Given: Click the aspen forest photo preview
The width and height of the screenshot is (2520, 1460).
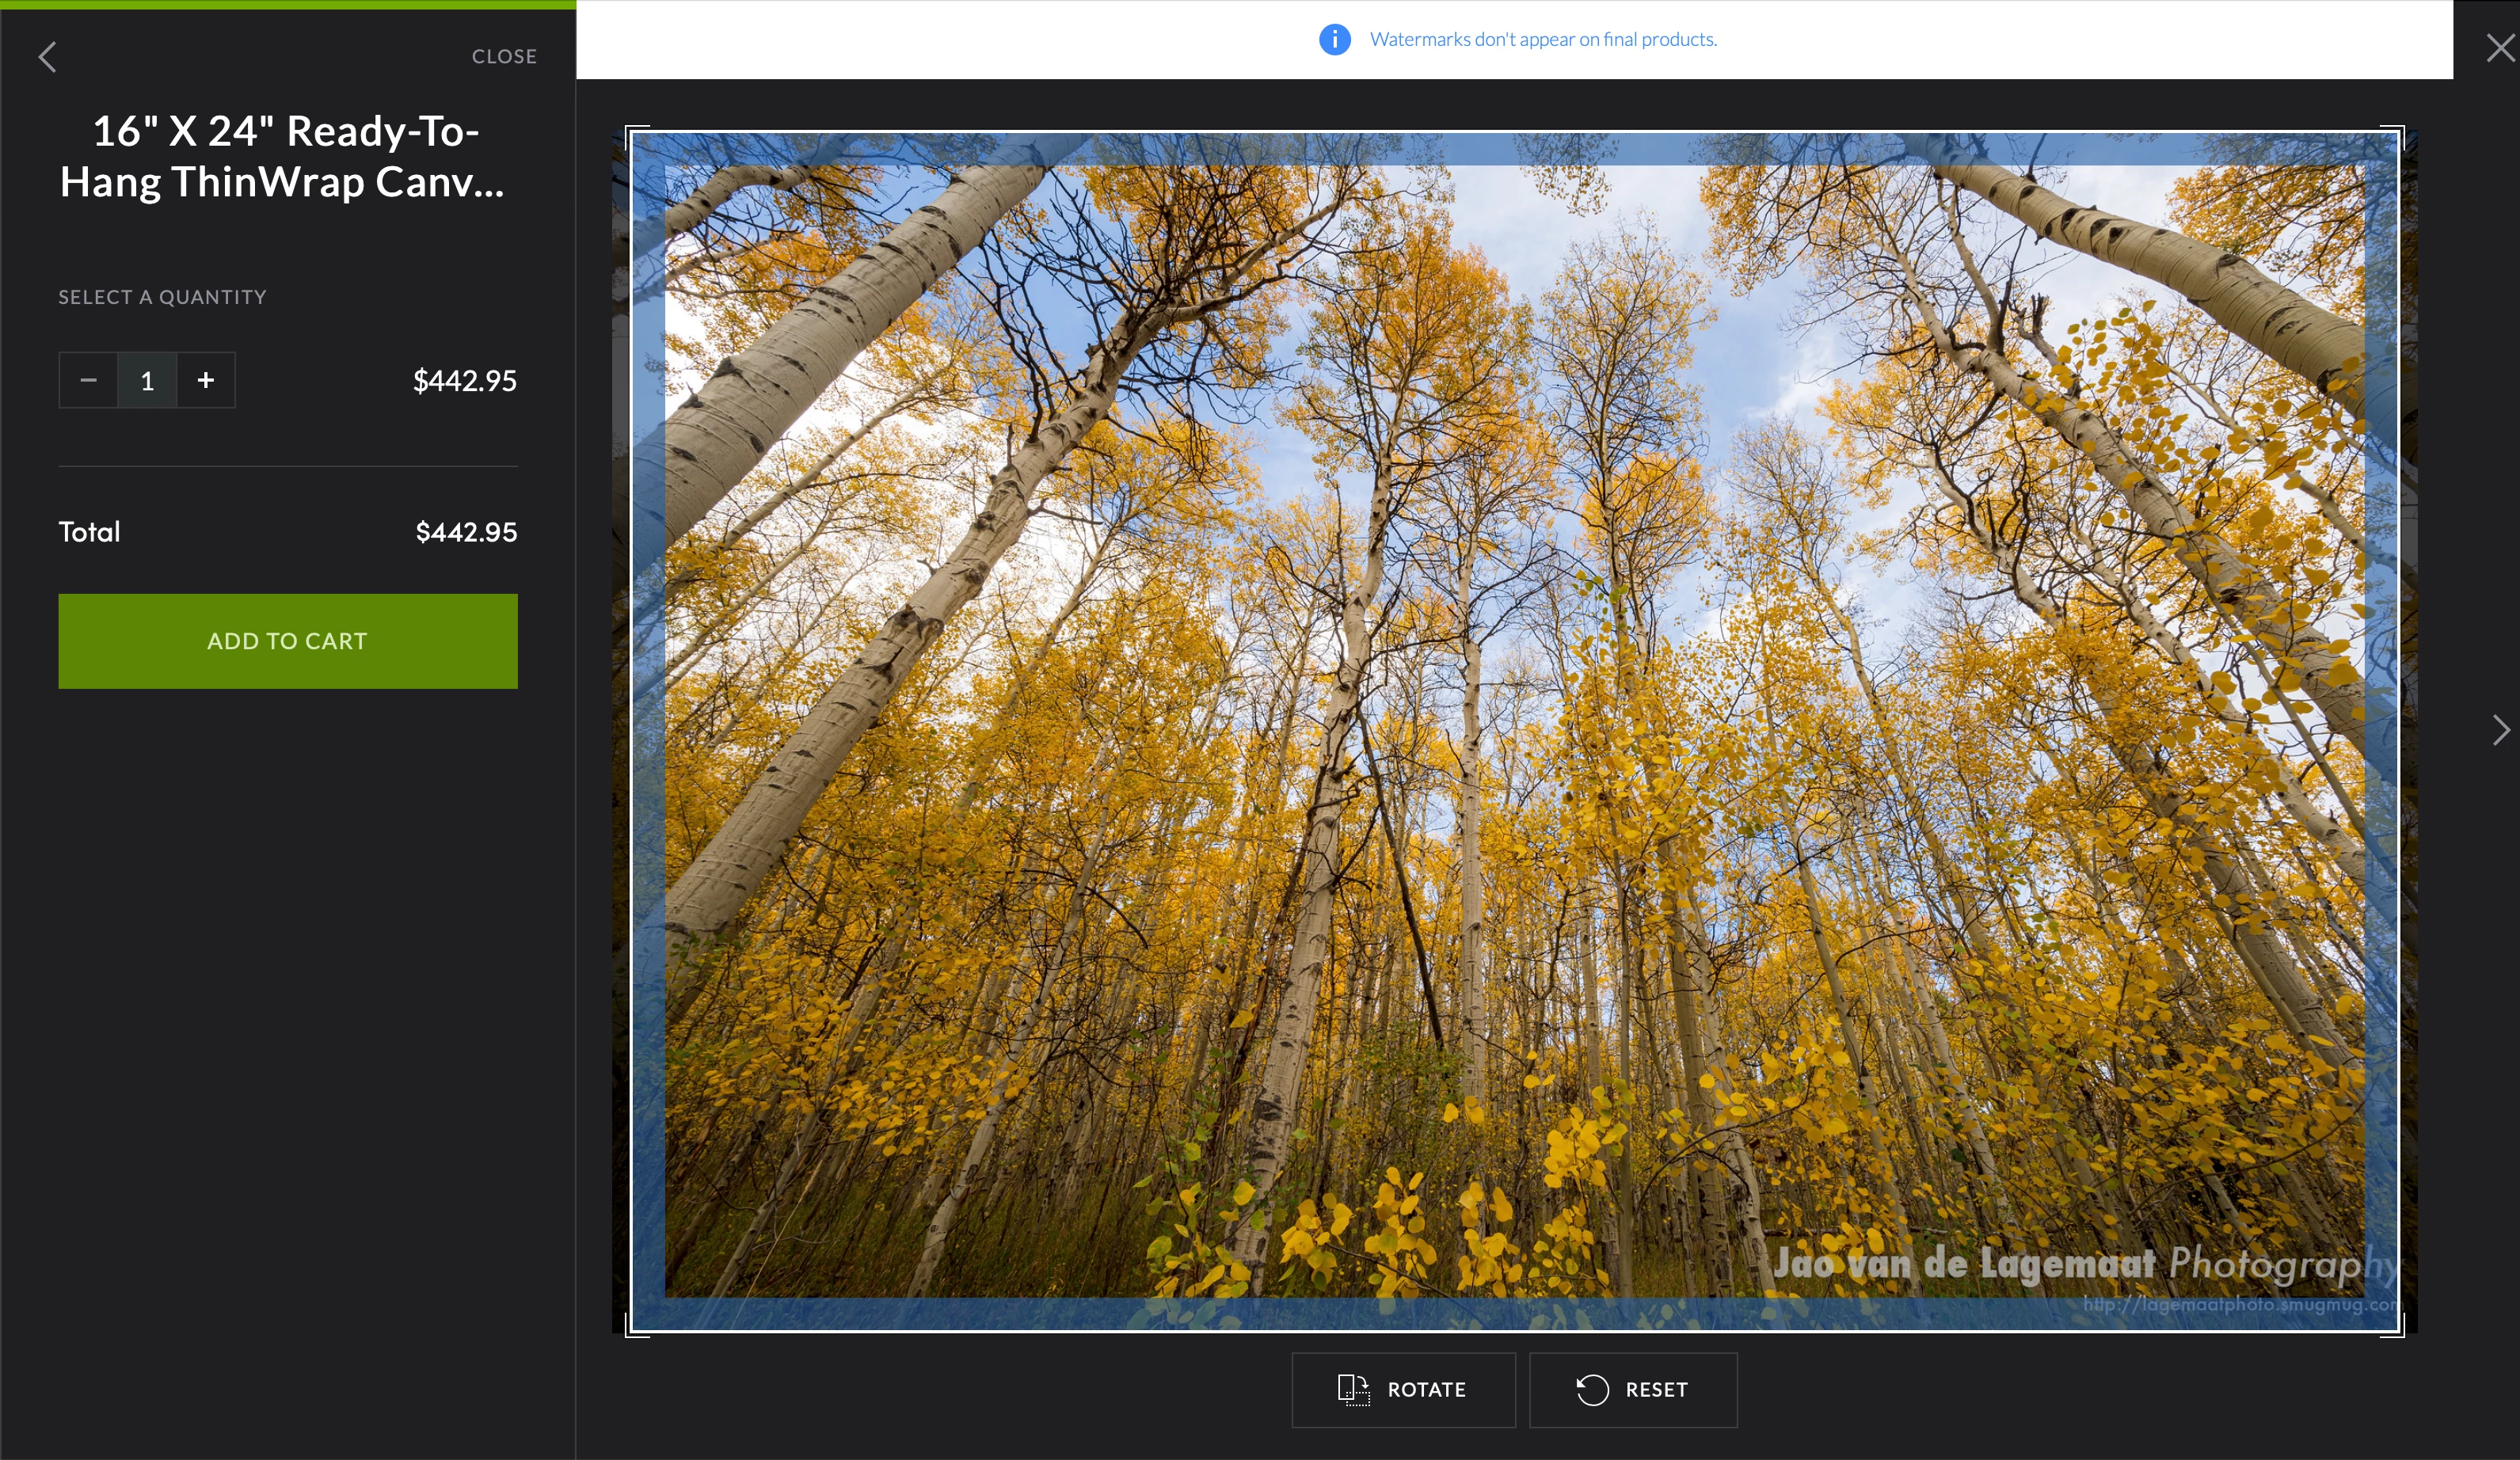Looking at the screenshot, I should [1514, 730].
